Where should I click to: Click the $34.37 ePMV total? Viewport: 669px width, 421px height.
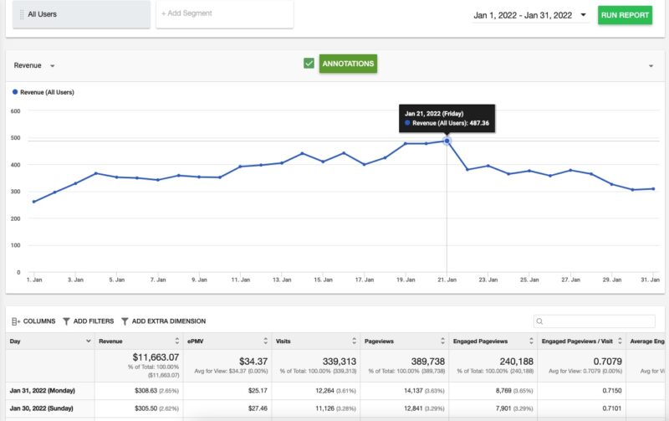point(253,362)
